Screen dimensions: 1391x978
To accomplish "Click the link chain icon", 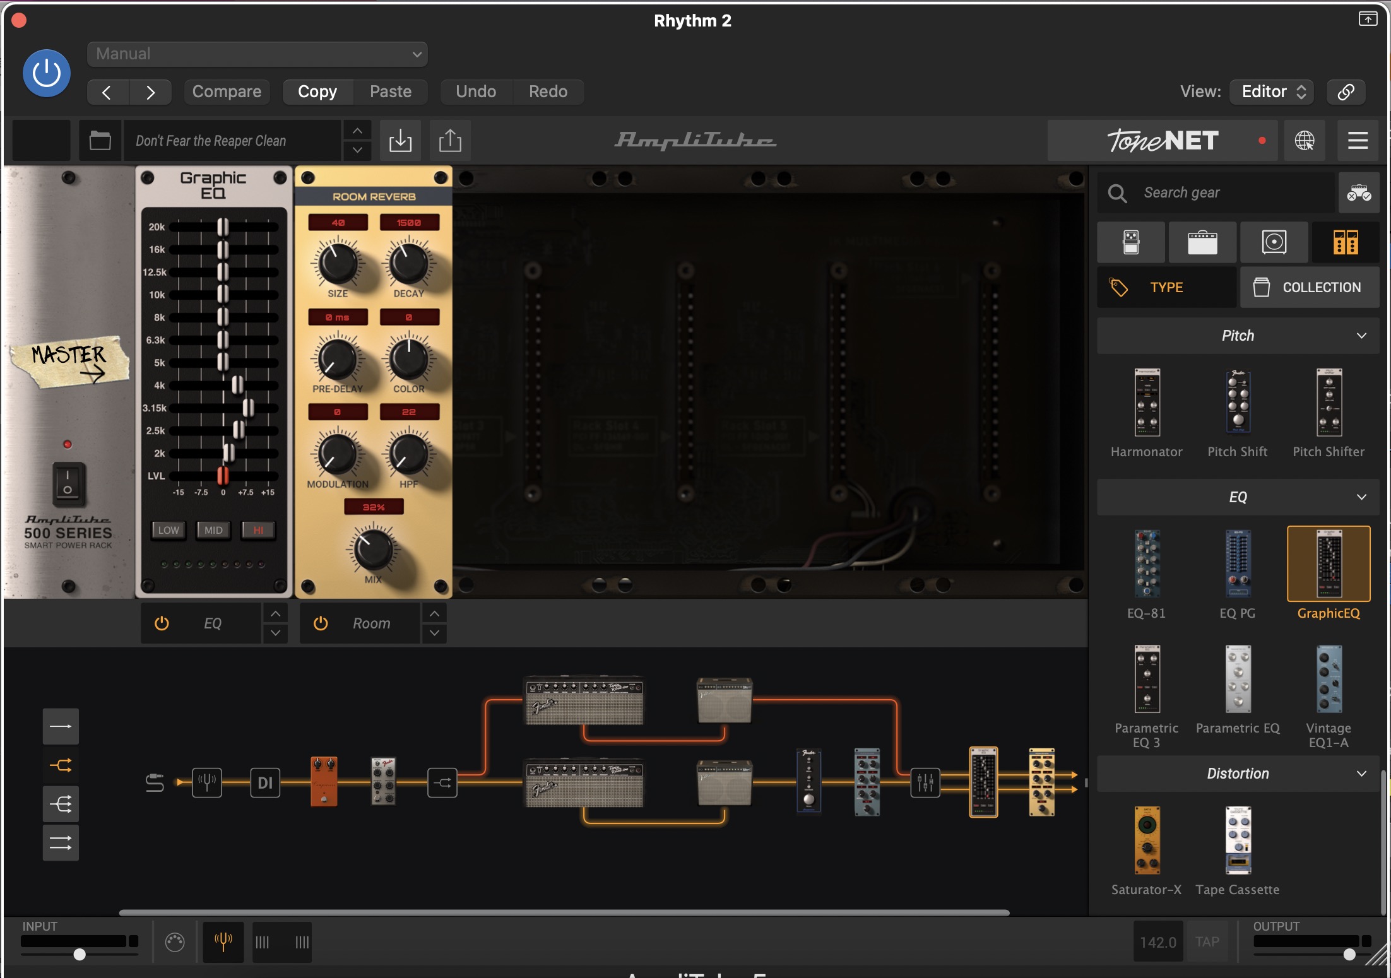I will 1346,92.
